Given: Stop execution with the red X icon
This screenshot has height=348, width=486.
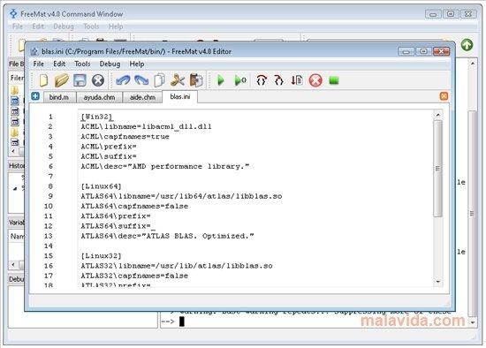Looking at the screenshot, I should point(315,80).
